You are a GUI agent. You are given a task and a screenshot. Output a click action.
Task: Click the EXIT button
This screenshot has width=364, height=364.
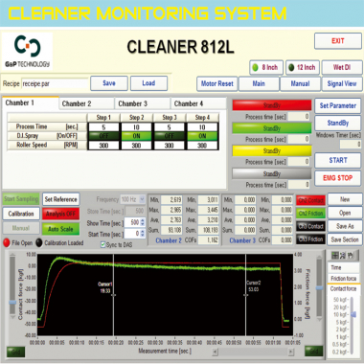(338, 41)
